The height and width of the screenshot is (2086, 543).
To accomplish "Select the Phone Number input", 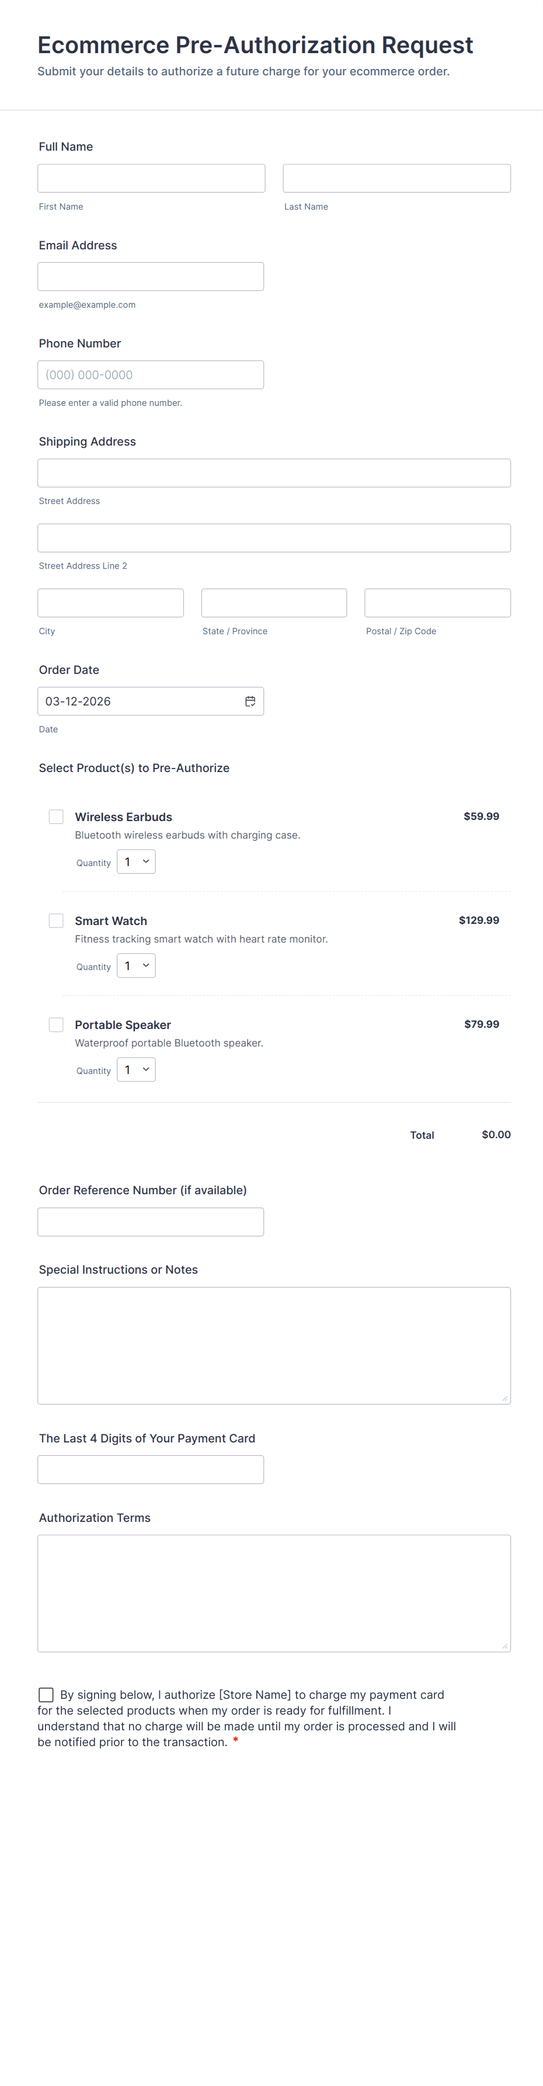I will 151,375.
